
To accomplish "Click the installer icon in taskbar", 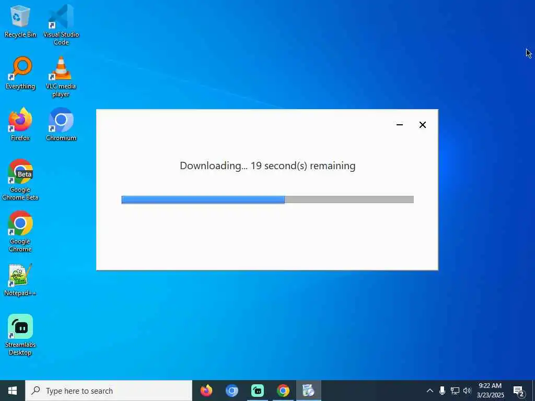I will click(308, 391).
